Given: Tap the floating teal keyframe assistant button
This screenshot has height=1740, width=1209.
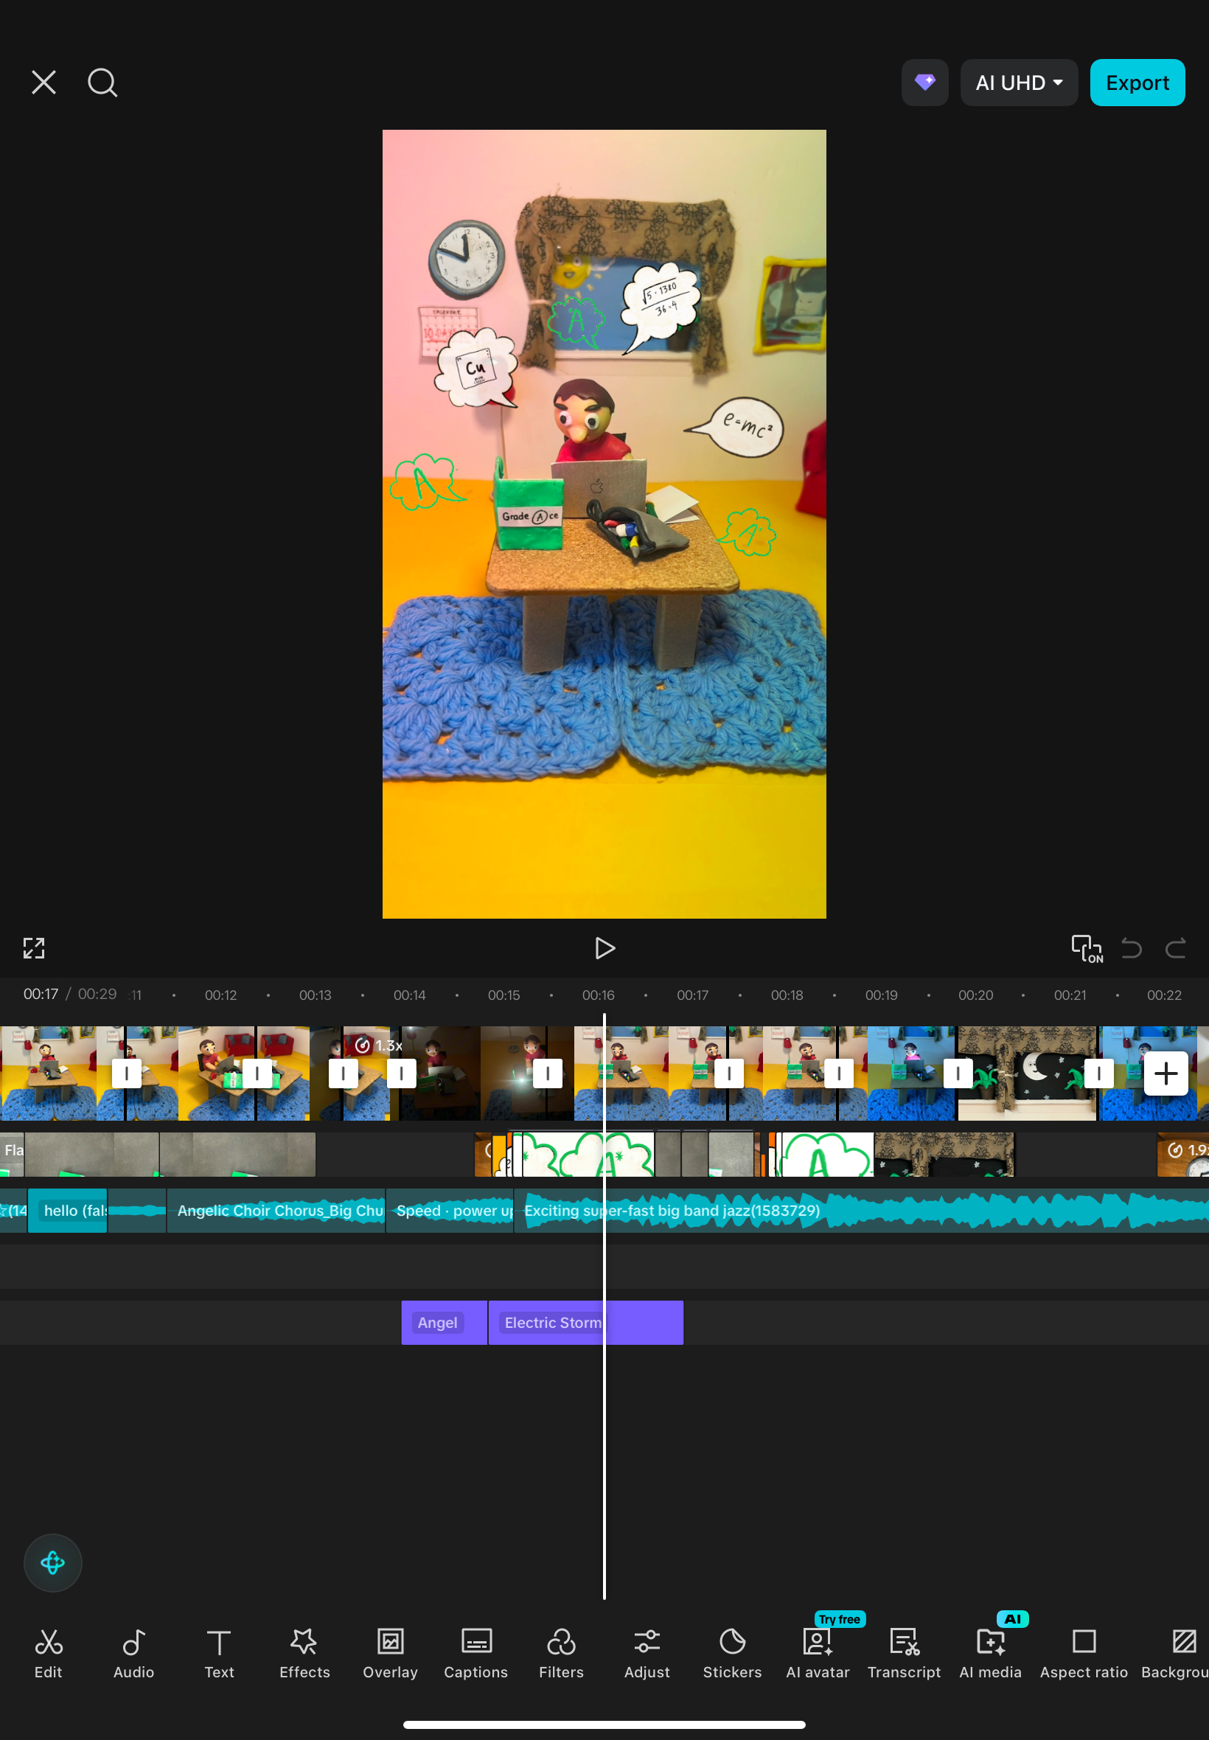Looking at the screenshot, I should 53,1562.
